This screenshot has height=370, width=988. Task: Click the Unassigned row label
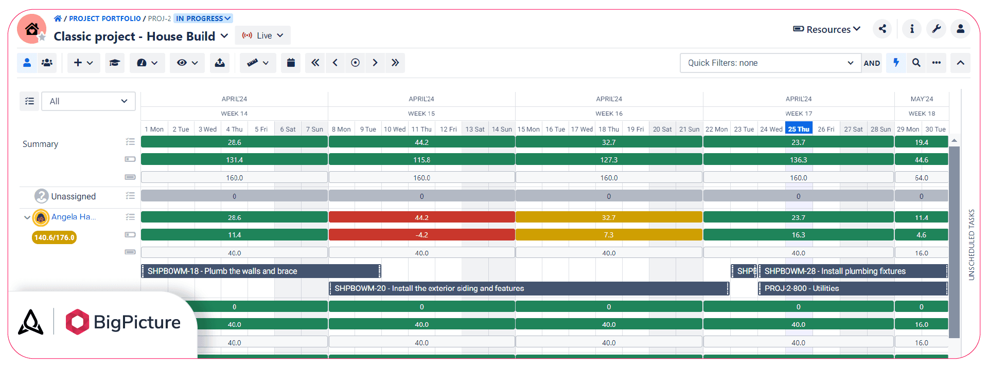tap(74, 196)
